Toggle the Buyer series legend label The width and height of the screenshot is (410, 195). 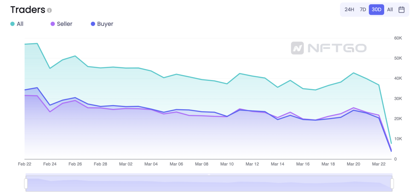click(105, 24)
